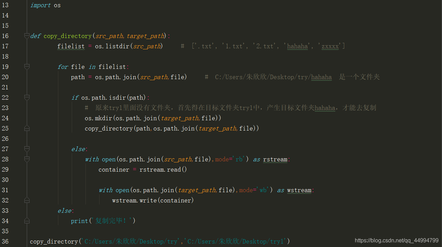Image resolution: width=442 pixels, height=247 pixels.
Task: Click line number 13 in the gutter
Action: 5,5
